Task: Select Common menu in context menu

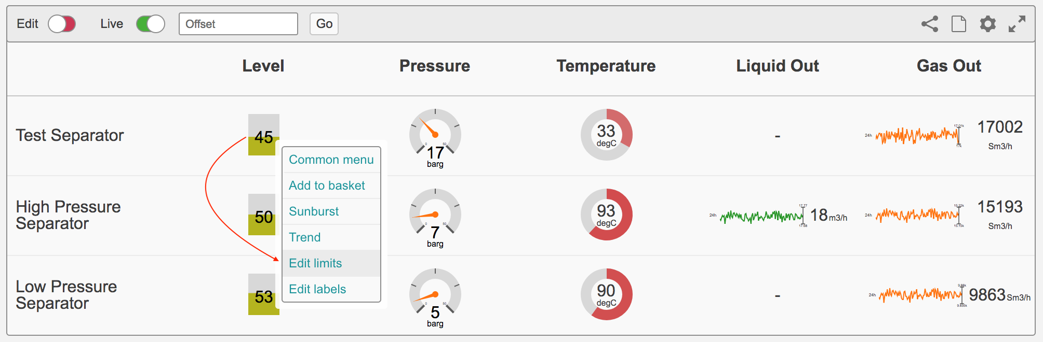Action: [x=331, y=160]
